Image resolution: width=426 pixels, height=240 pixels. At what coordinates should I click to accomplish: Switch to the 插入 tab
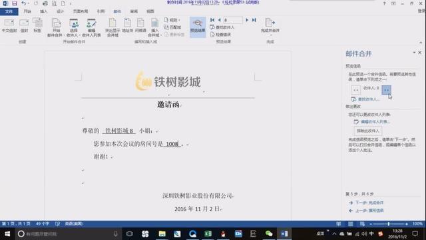click(43, 11)
